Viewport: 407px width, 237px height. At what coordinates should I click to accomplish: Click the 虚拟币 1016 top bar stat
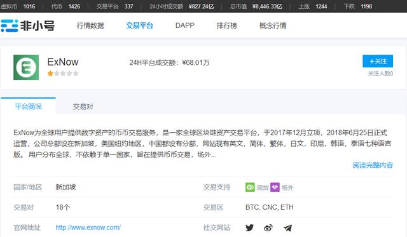pyautogui.click(x=18, y=6)
